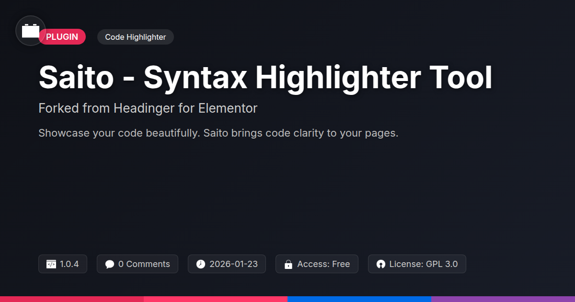Click the 2026-01-23 date text

[233, 264]
